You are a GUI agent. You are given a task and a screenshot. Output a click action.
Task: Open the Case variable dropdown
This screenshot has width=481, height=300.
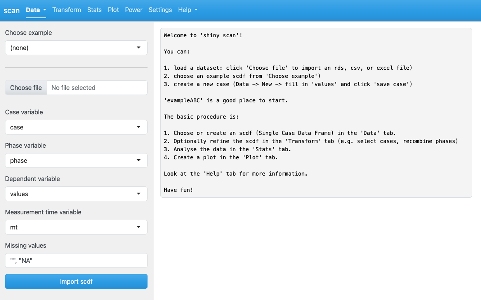pos(76,127)
